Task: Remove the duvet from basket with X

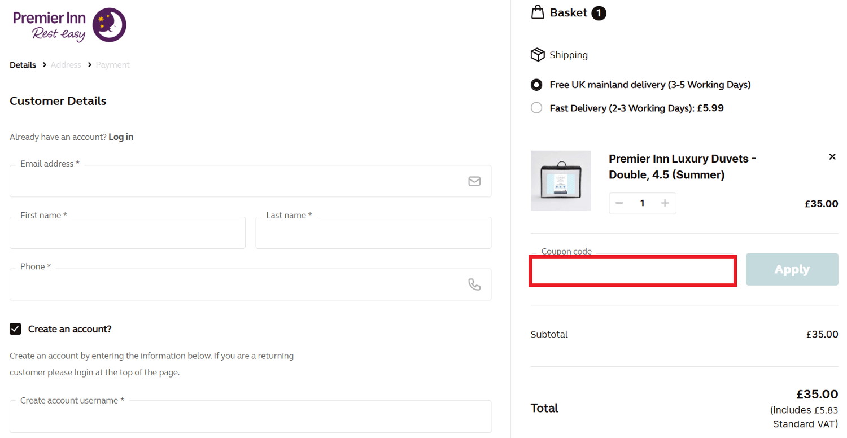Action: coord(832,156)
